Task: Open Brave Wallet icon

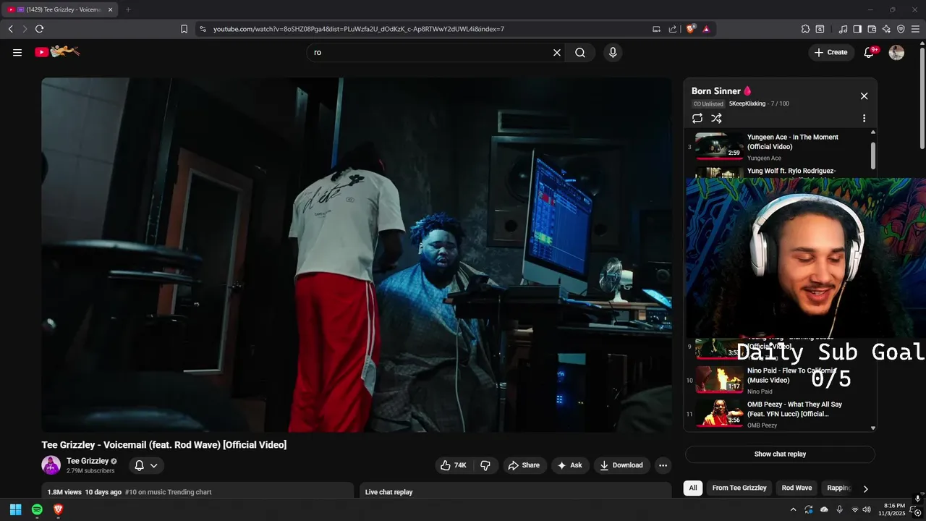Action: [872, 29]
